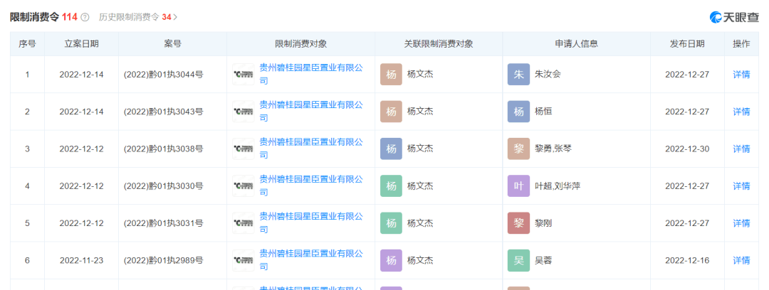
Task: Click the 天眼查 logo
Action: click(x=734, y=17)
